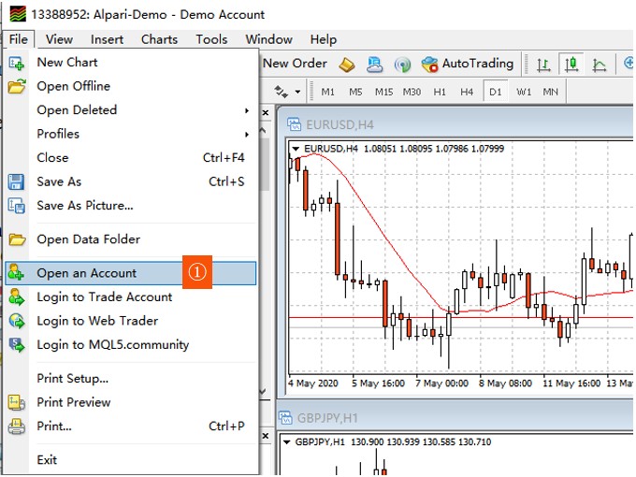The width and height of the screenshot is (636, 477).
Task: Select Open Data Folder entry
Action: tap(131, 239)
